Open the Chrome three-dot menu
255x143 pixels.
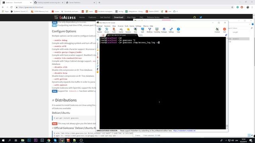click(252, 7)
